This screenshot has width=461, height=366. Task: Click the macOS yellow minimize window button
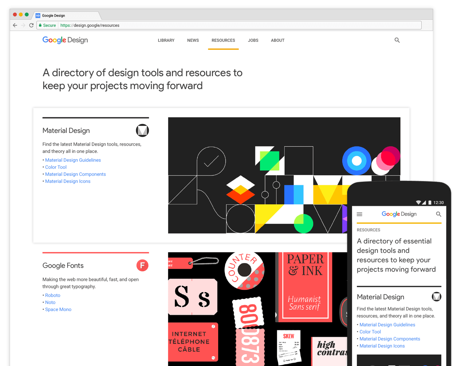click(x=21, y=14)
